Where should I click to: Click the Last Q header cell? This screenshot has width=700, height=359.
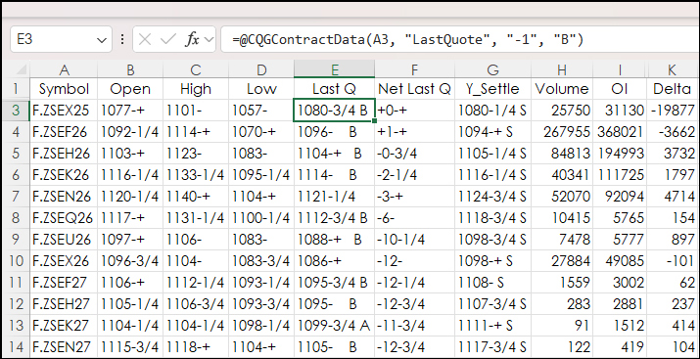(334, 89)
